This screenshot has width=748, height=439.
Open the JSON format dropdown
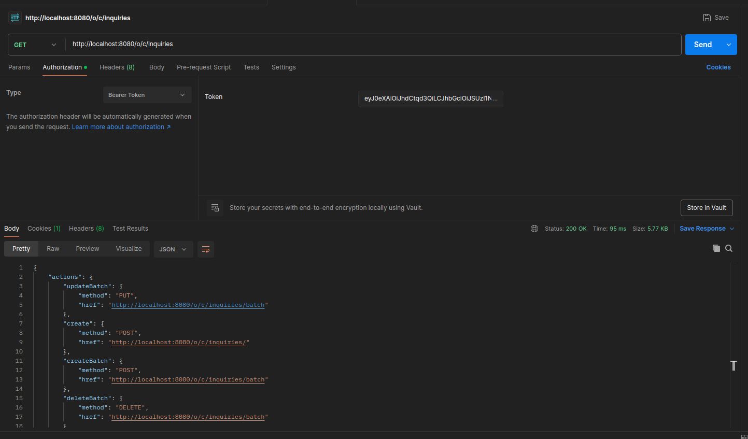[173, 249]
